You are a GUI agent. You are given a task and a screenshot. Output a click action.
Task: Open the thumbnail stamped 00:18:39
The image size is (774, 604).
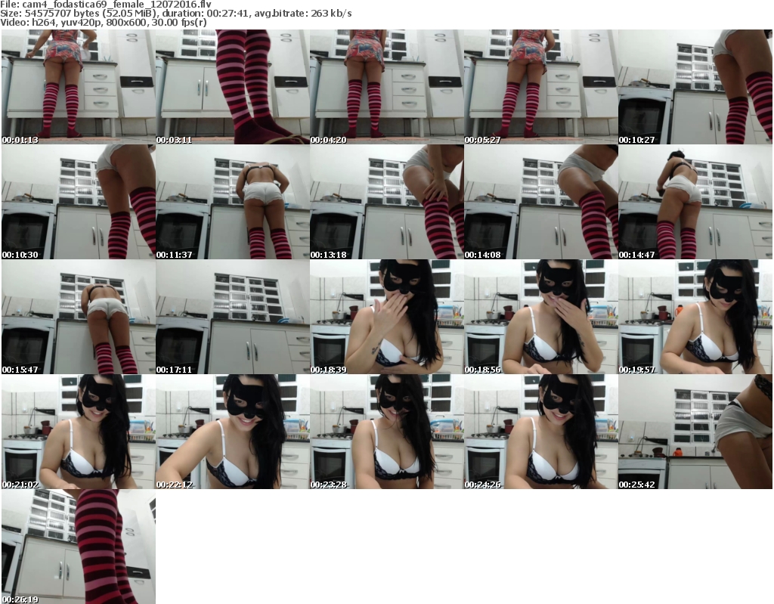[386, 317]
